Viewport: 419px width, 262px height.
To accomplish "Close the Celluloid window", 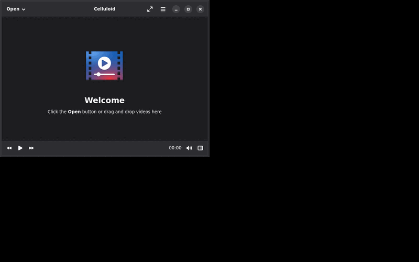I will [x=201, y=9].
